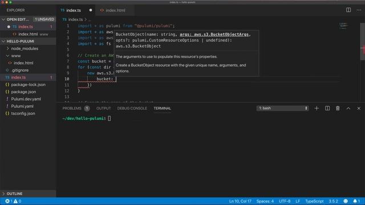Click the TS icon of index.ts tab
Viewport: 365px width, 205px height.
click(x=62, y=10)
